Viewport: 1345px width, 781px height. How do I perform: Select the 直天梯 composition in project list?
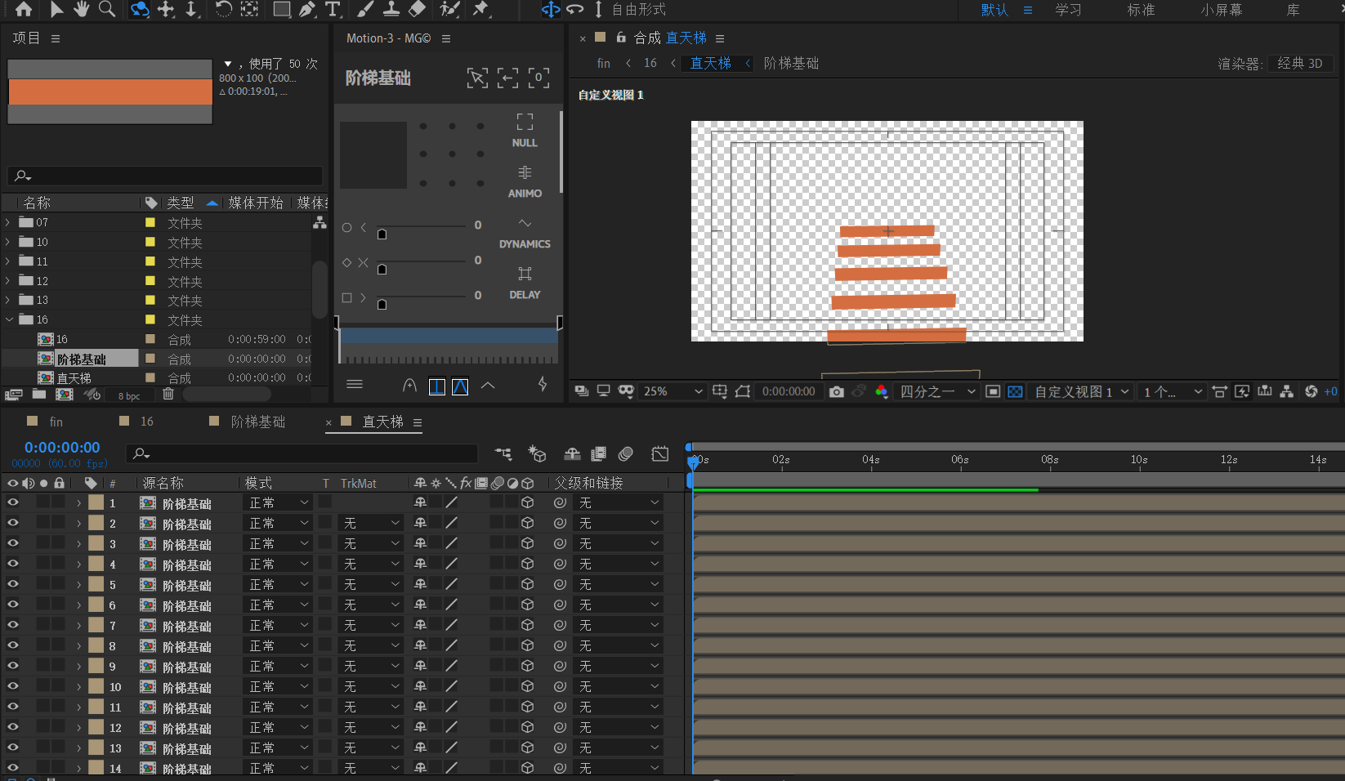[74, 377]
